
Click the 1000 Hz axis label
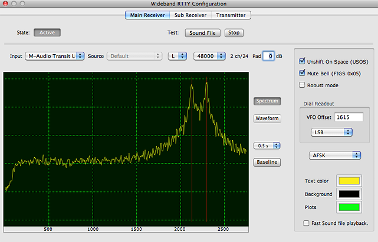pos(93,229)
